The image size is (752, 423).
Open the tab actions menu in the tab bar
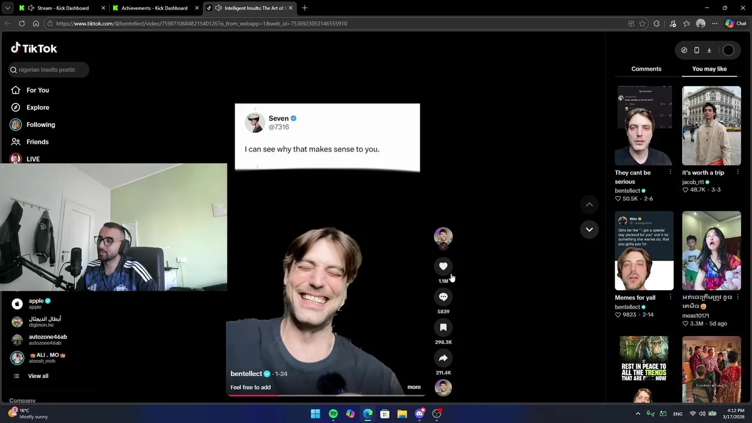7,8
